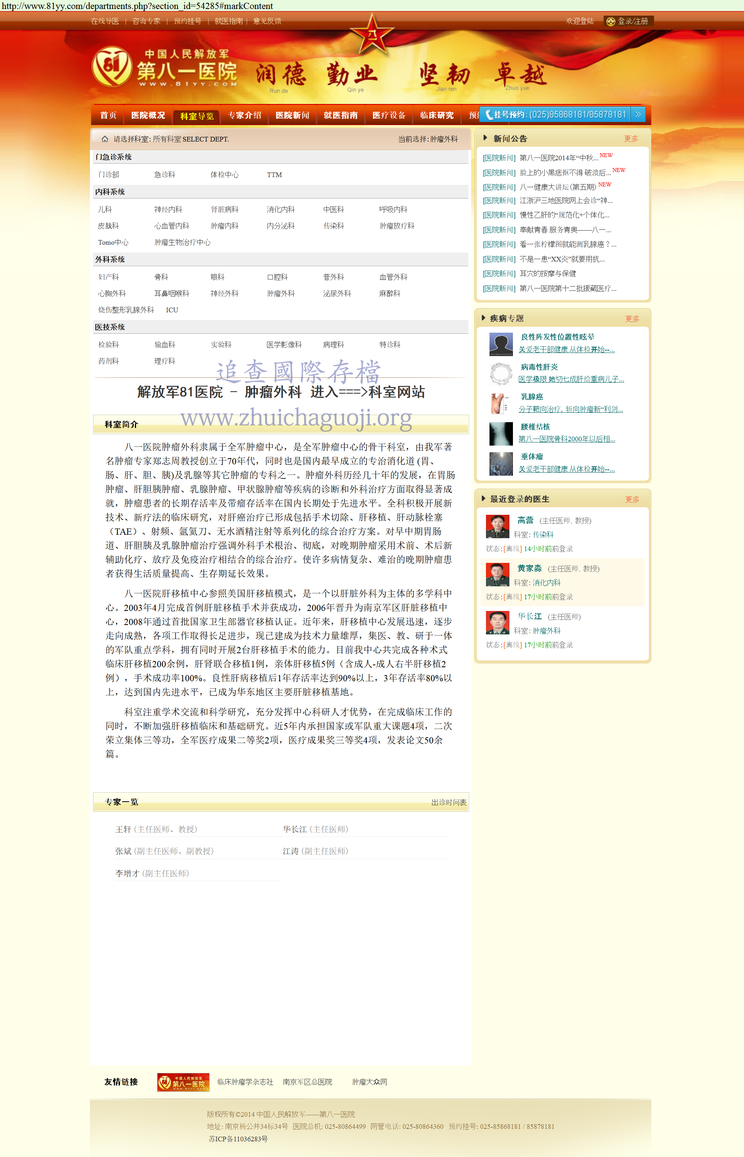Click the home icon beside department selector
The image size is (744, 1157).
coord(104,139)
